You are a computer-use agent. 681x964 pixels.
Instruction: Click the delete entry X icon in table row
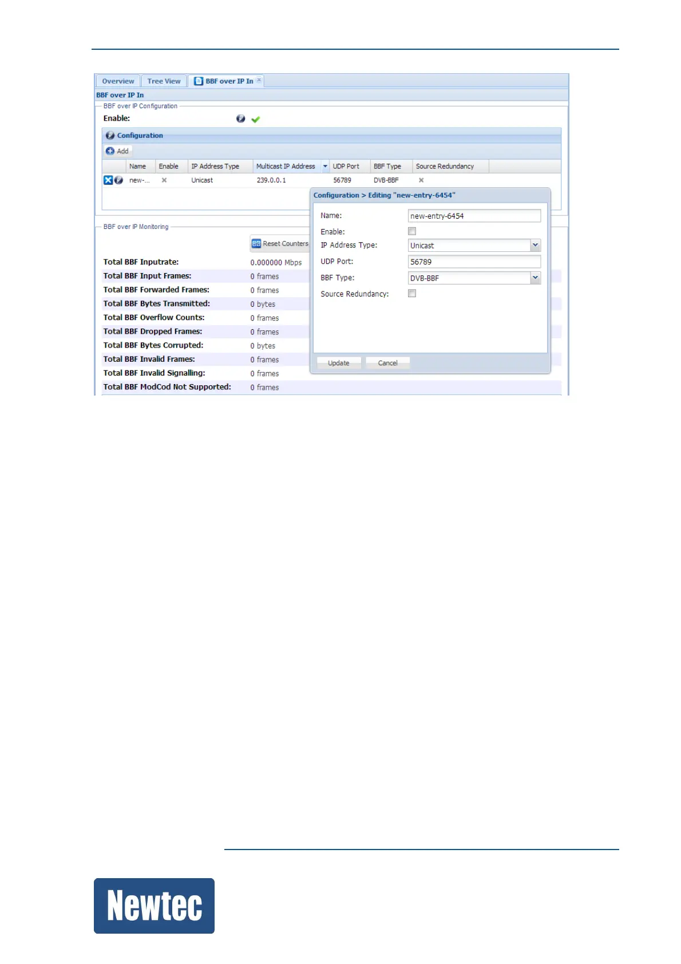108,180
